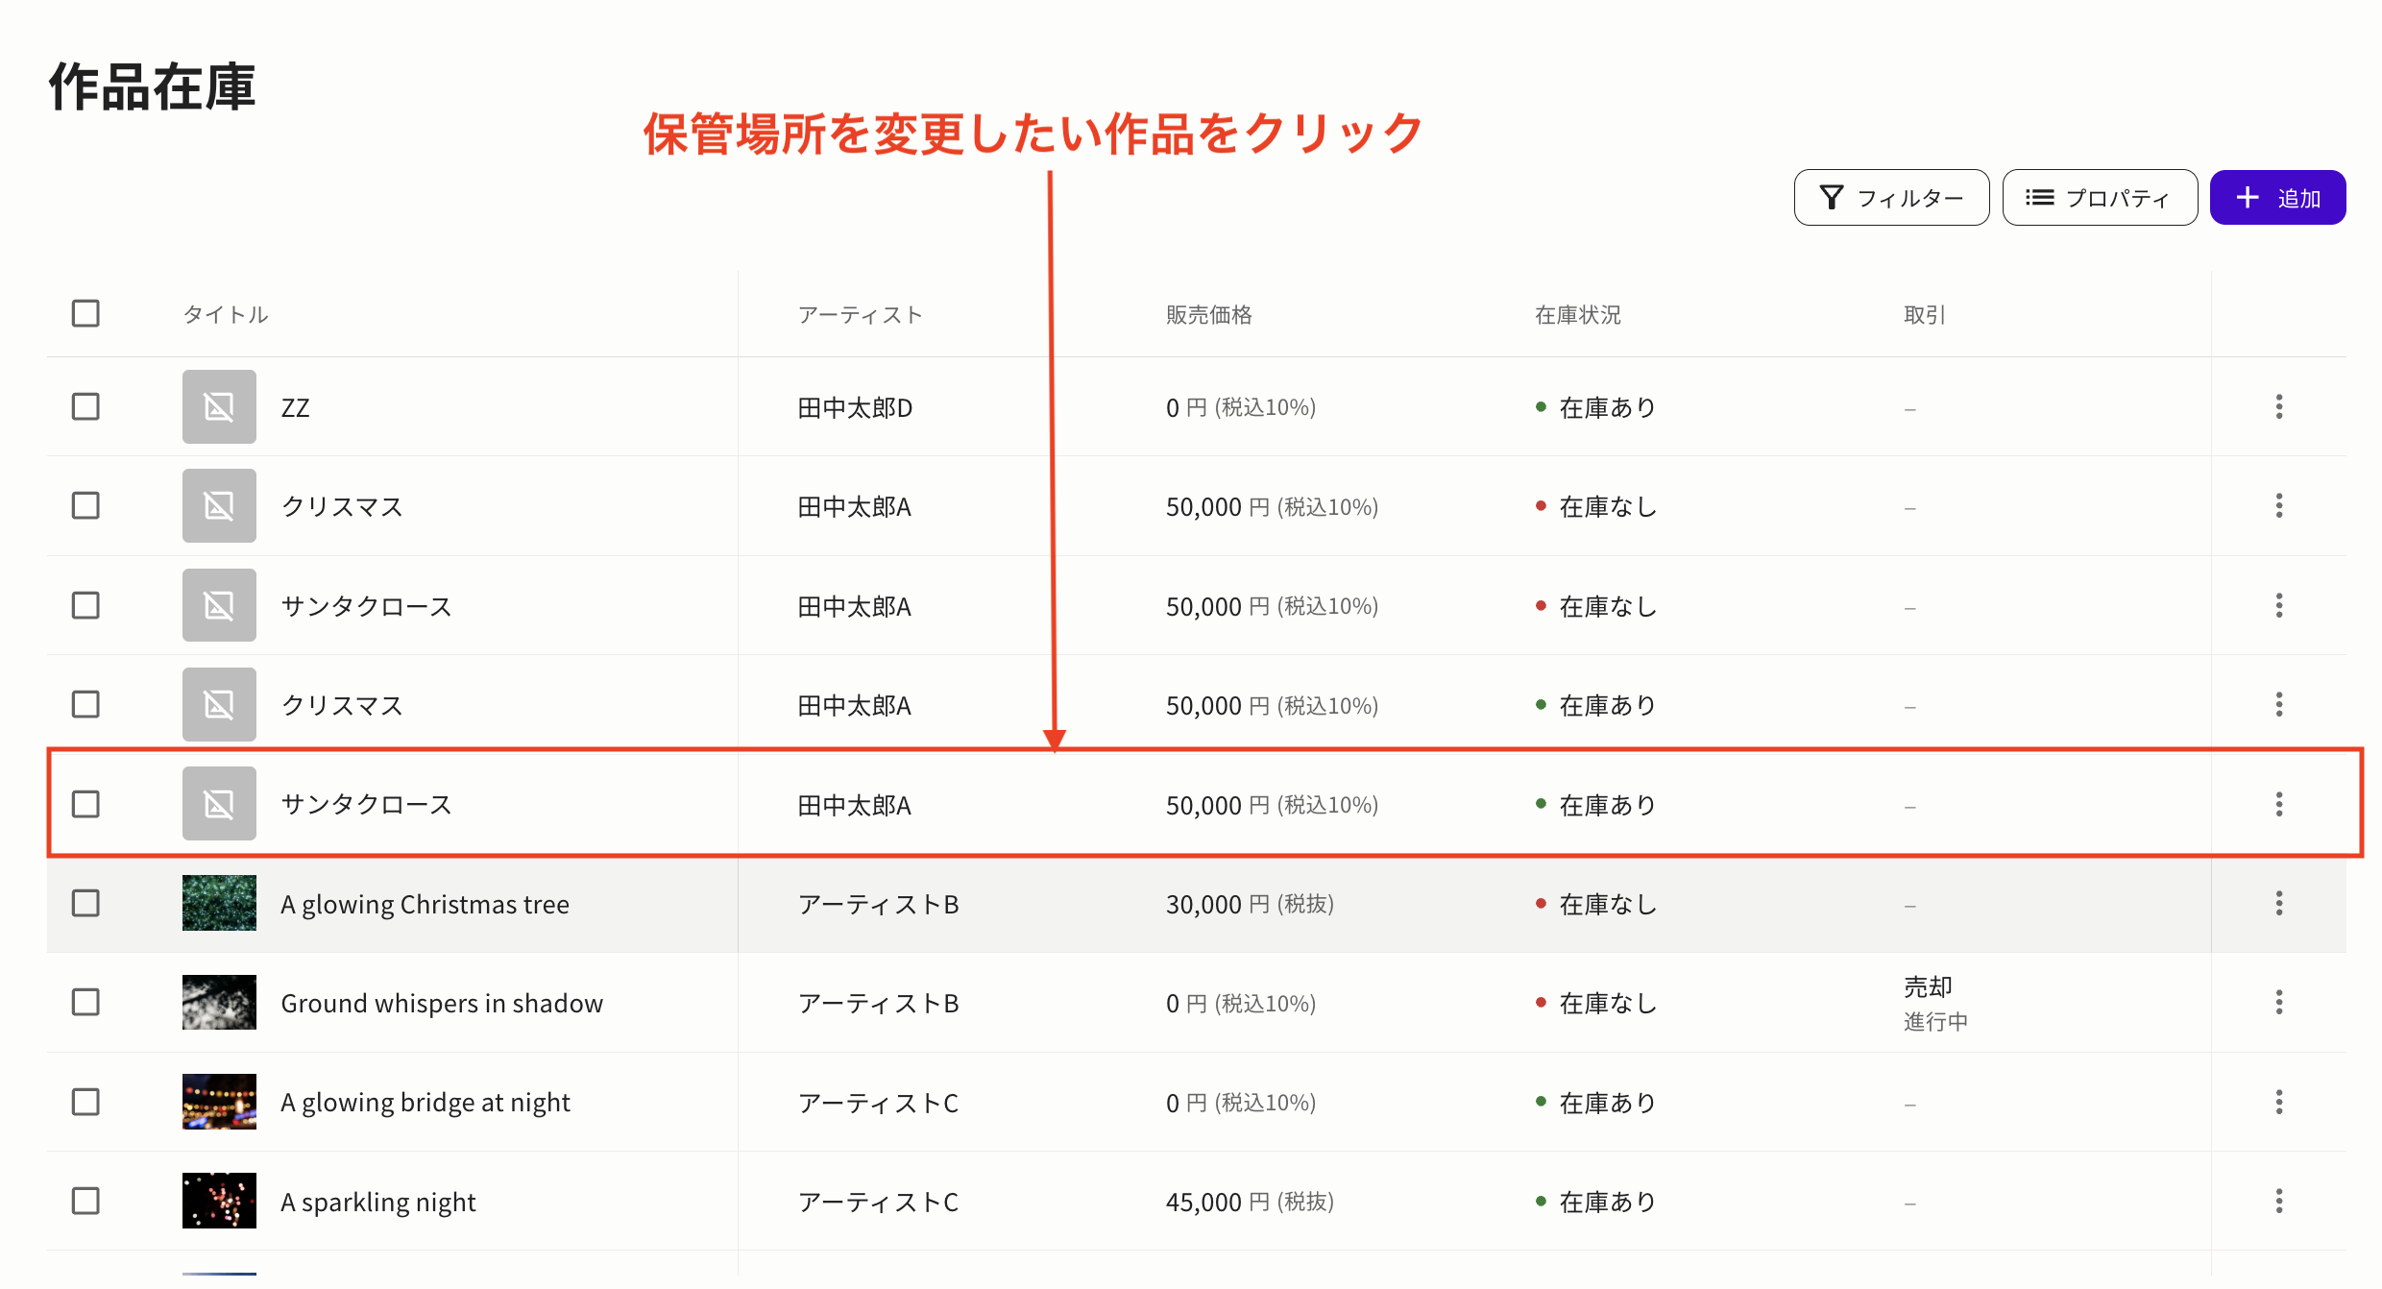Check the checkbox for the ZZ artwork
The height and width of the screenshot is (1289, 2382).
85,406
